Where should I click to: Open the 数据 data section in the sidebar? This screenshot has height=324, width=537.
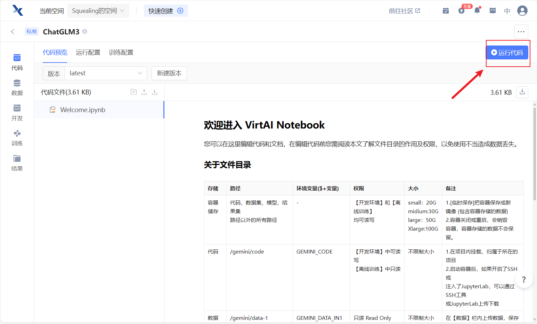[17, 87]
